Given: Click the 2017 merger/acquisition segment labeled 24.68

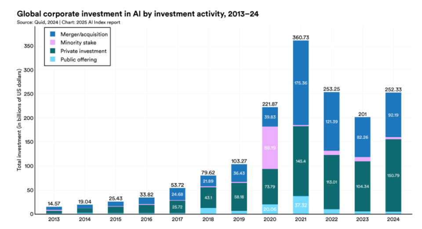Looking at the screenshot, I should (x=178, y=194).
